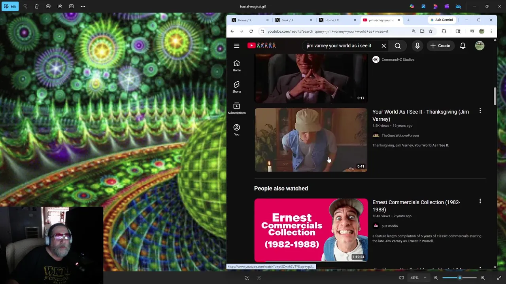
Task: Search with your voice microphone button
Action: 417,46
